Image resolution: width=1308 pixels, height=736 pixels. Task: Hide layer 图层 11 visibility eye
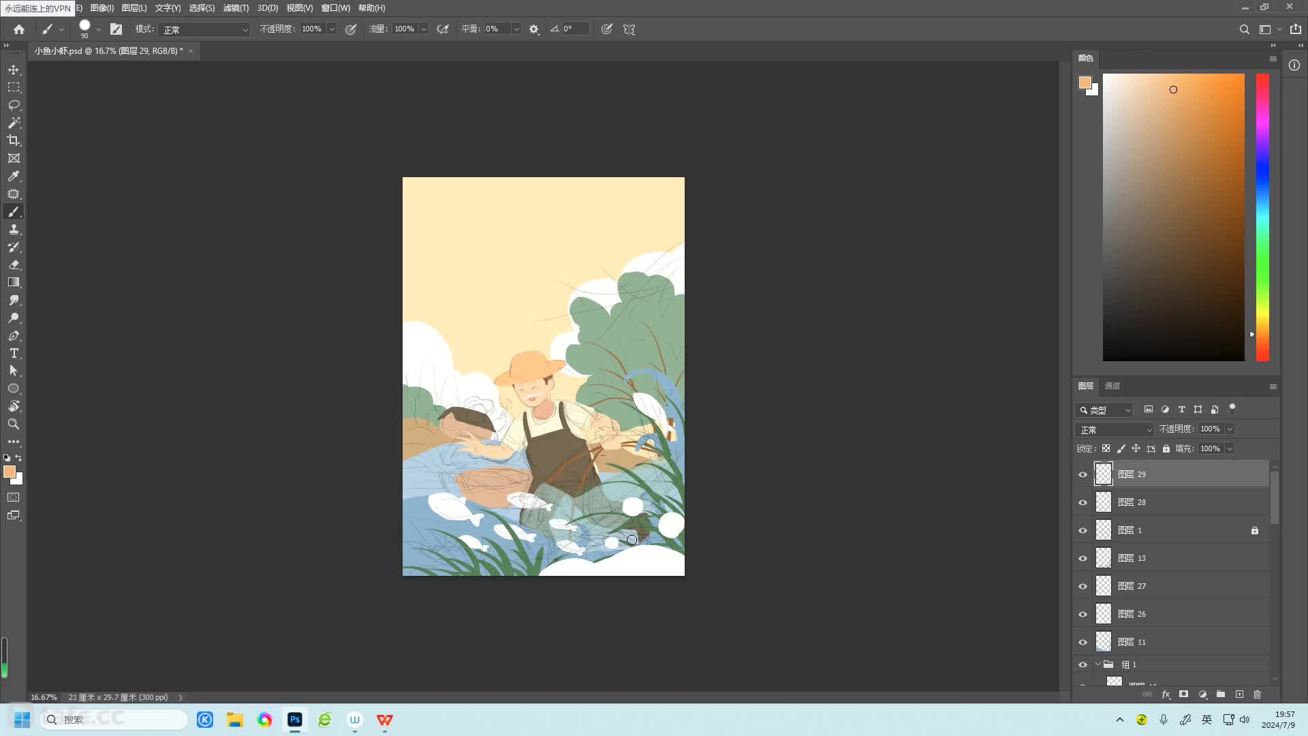(x=1083, y=642)
